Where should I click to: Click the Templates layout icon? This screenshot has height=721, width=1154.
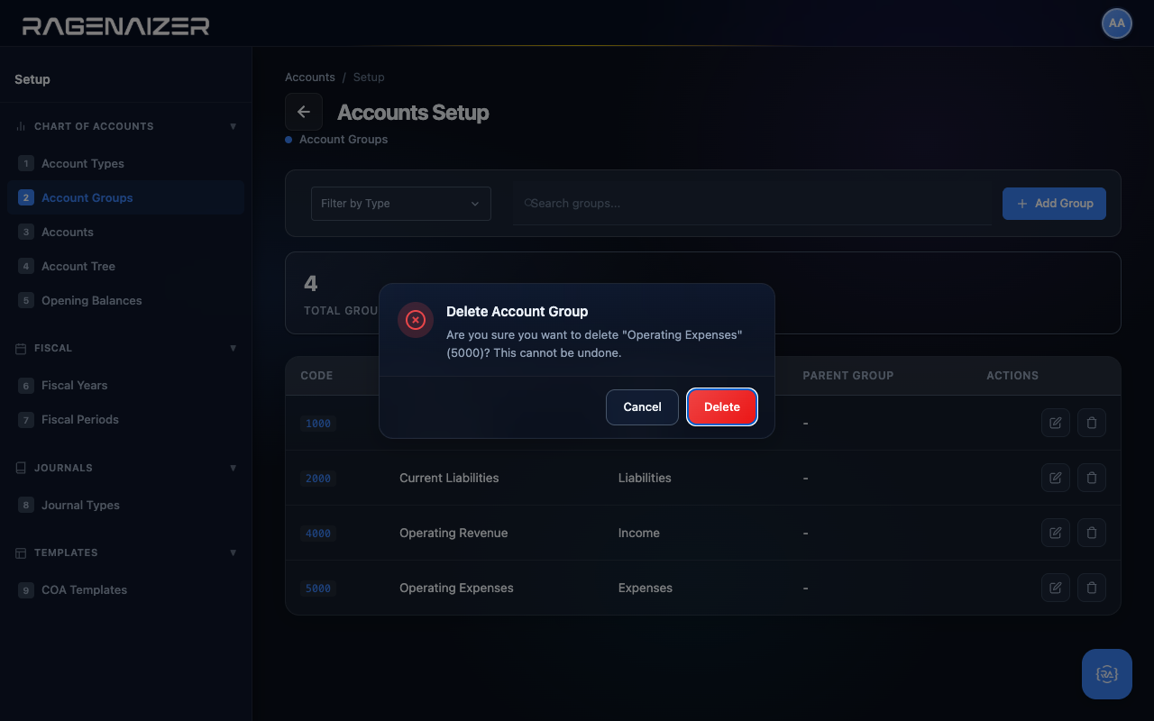point(21,552)
